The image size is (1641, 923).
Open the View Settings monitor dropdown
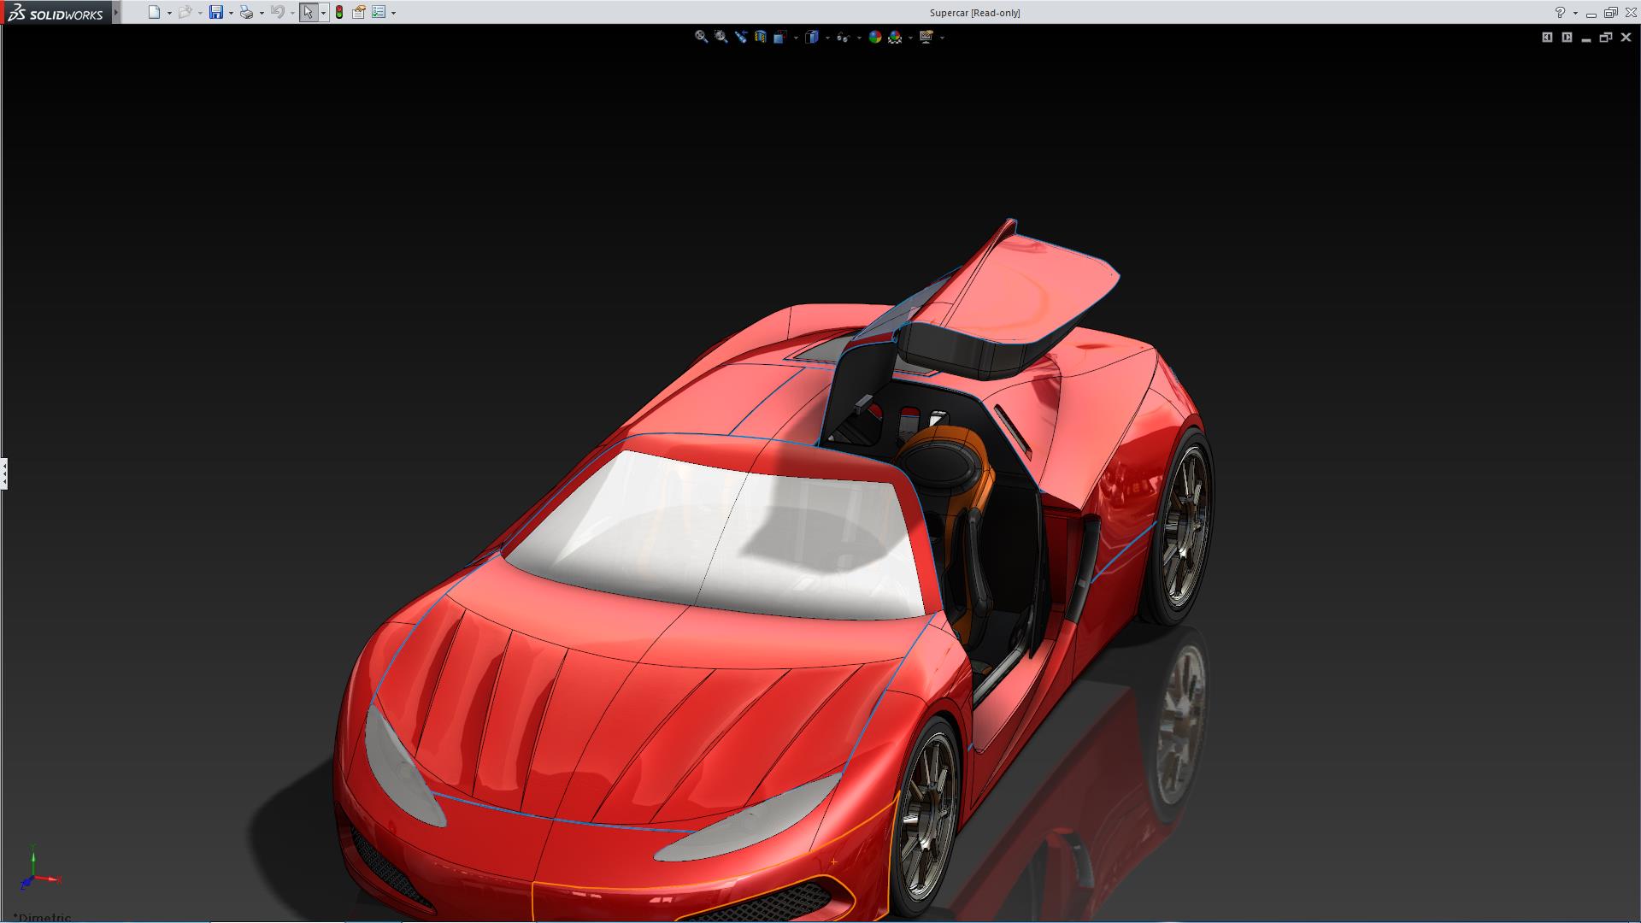tap(926, 37)
